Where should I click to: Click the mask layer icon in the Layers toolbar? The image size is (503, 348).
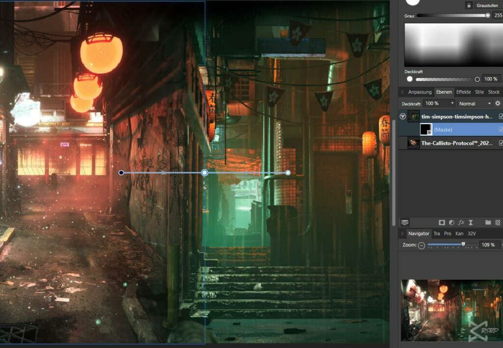442,222
